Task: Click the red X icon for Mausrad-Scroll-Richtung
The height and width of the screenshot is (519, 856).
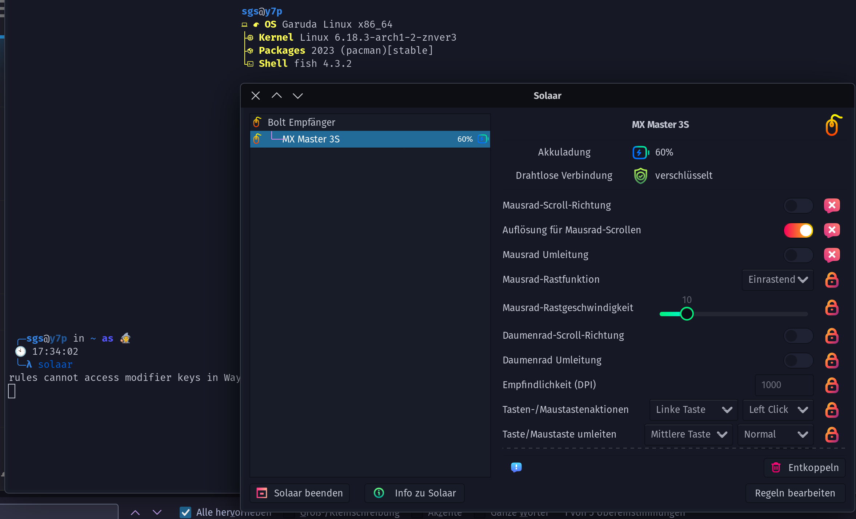Action: click(832, 205)
